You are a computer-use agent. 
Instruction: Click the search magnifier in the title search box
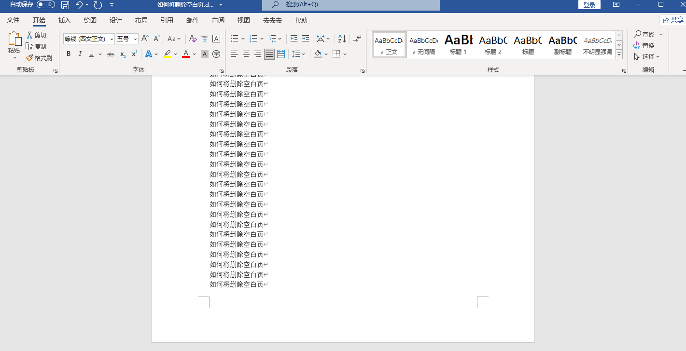[x=275, y=5]
